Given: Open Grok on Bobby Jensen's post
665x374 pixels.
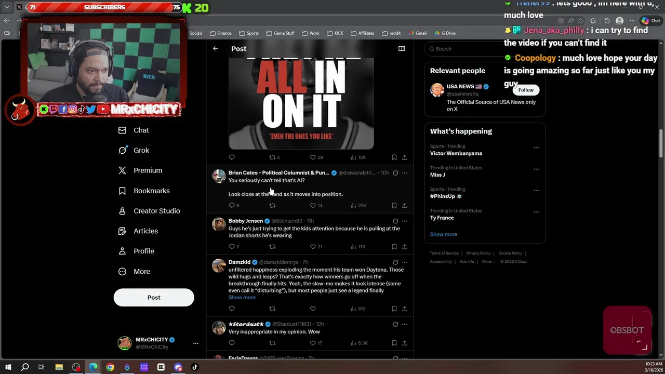Looking at the screenshot, I should tap(395, 221).
